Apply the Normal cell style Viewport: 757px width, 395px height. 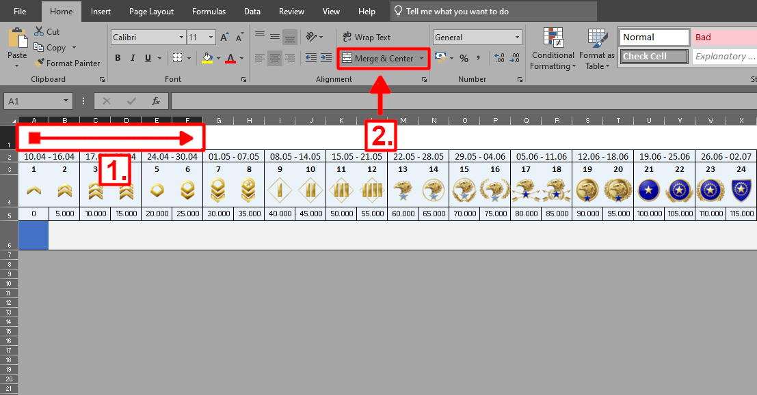tap(654, 37)
